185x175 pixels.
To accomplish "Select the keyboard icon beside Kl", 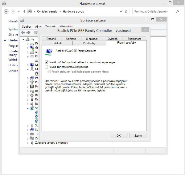I will coord(32,56).
